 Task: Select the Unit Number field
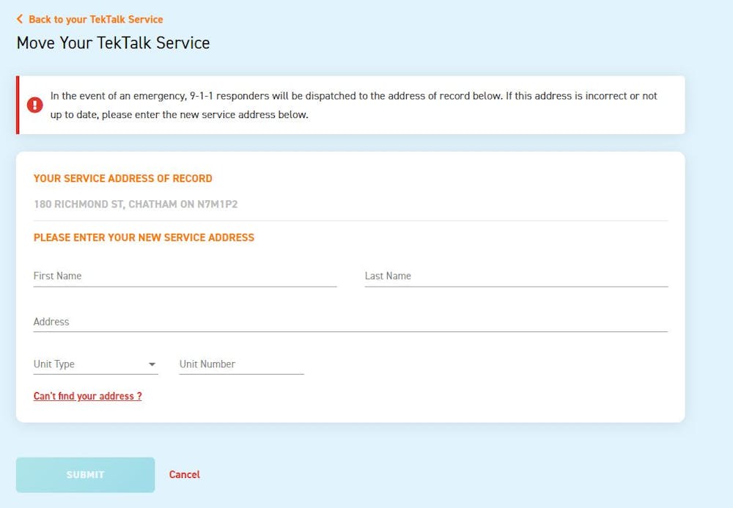coord(242,364)
